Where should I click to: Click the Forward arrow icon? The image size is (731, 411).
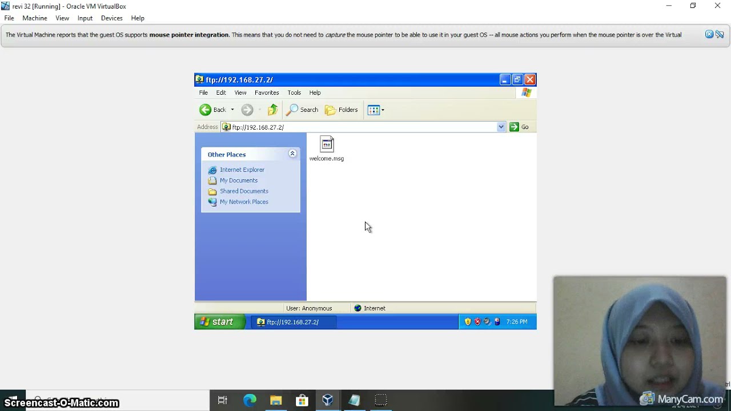(247, 110)
